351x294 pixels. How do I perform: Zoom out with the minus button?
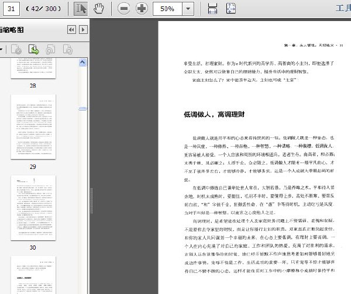coord(124,9)
